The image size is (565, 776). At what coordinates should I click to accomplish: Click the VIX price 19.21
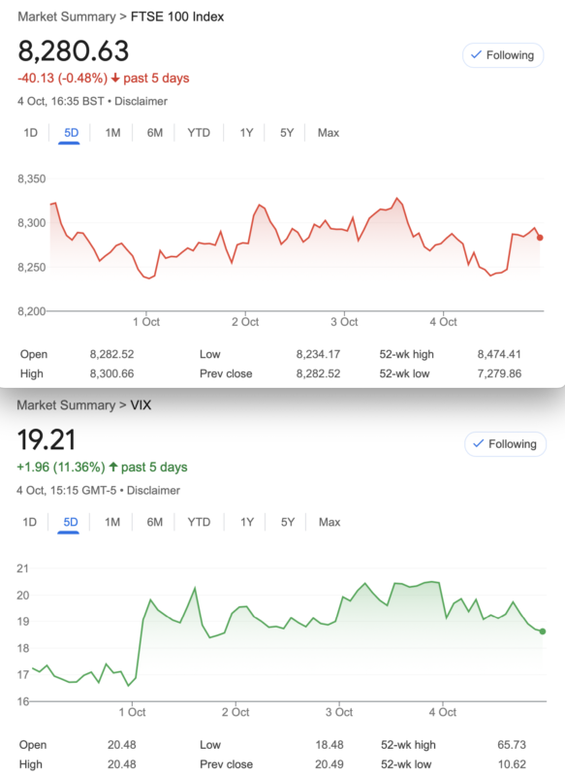coord(47,440)
